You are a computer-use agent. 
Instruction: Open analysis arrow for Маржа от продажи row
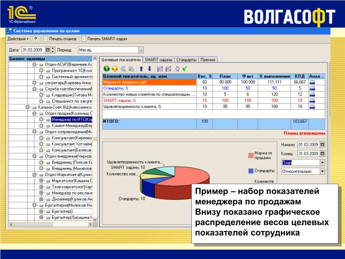pyautogui.click(x=312, y=82)
